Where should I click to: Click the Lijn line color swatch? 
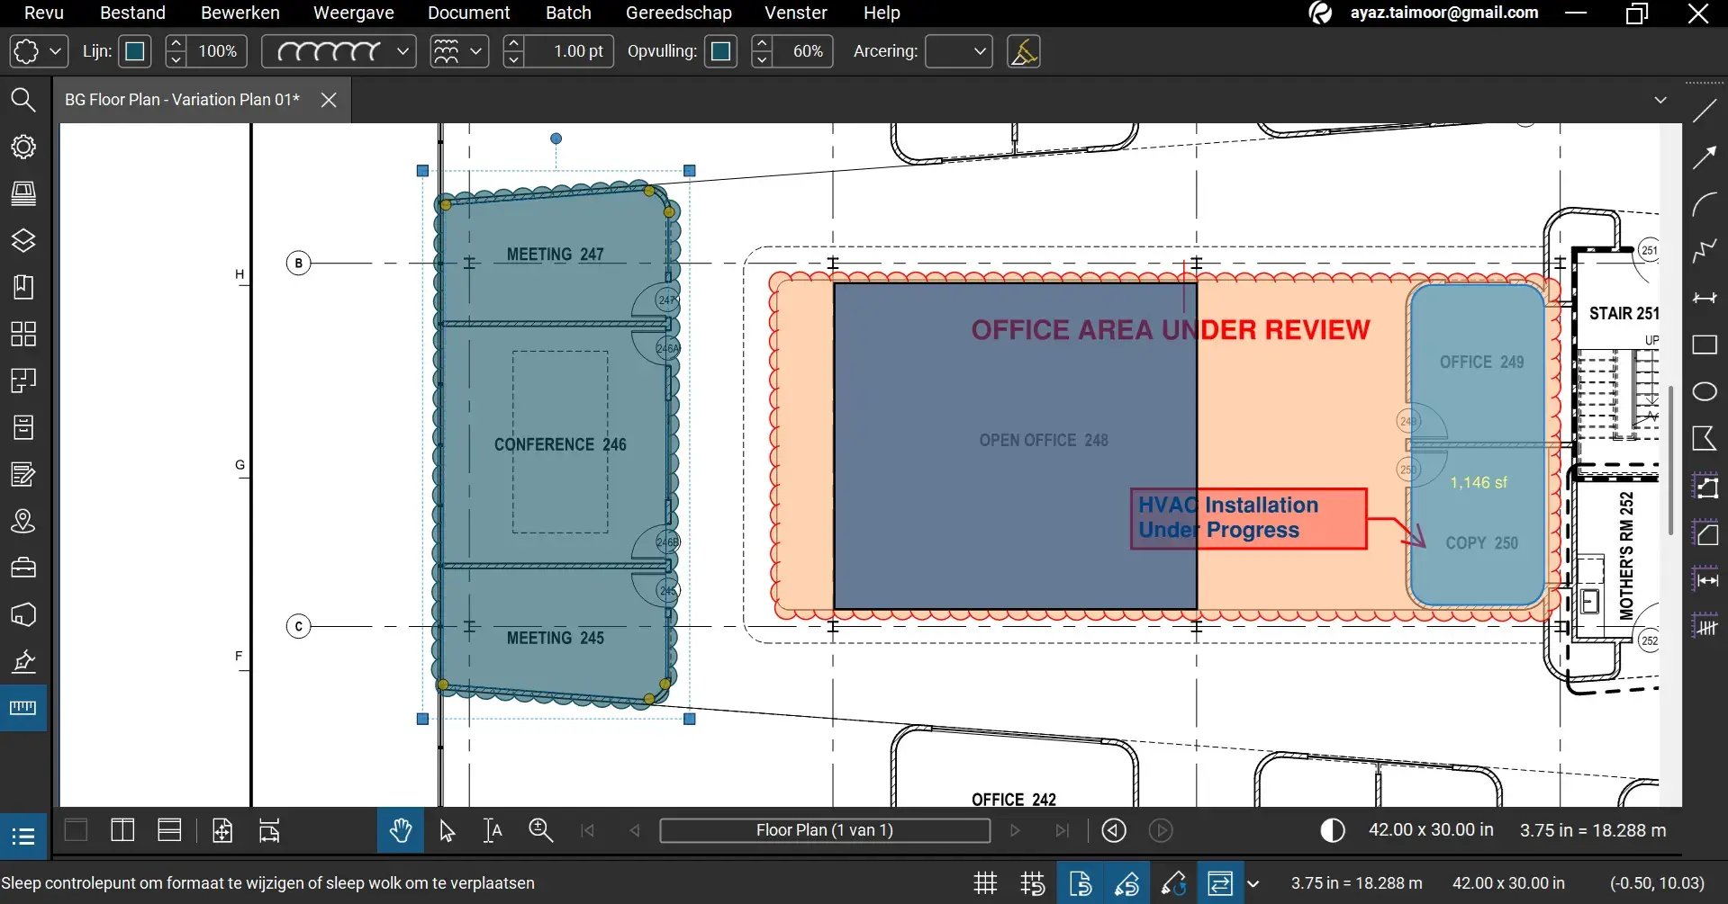(x=135, y=51)
